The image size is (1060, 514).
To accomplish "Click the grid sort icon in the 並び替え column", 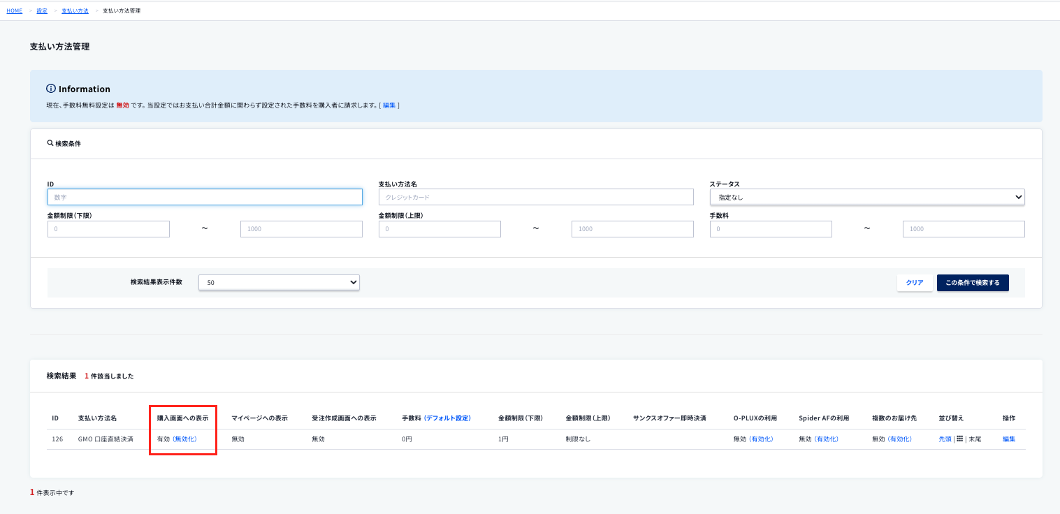I will tap(960, 439).
